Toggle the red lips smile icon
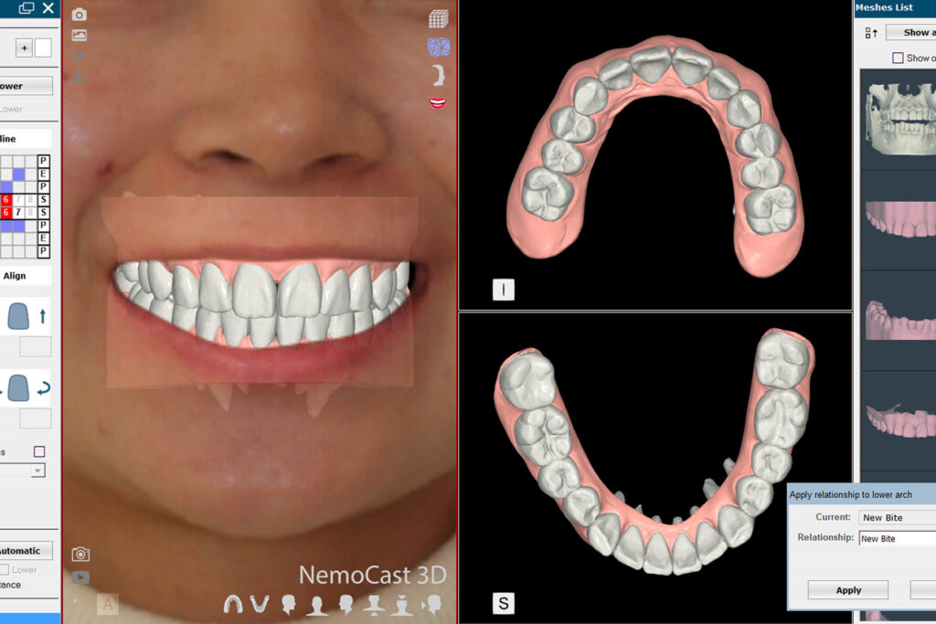 [439, 102]
